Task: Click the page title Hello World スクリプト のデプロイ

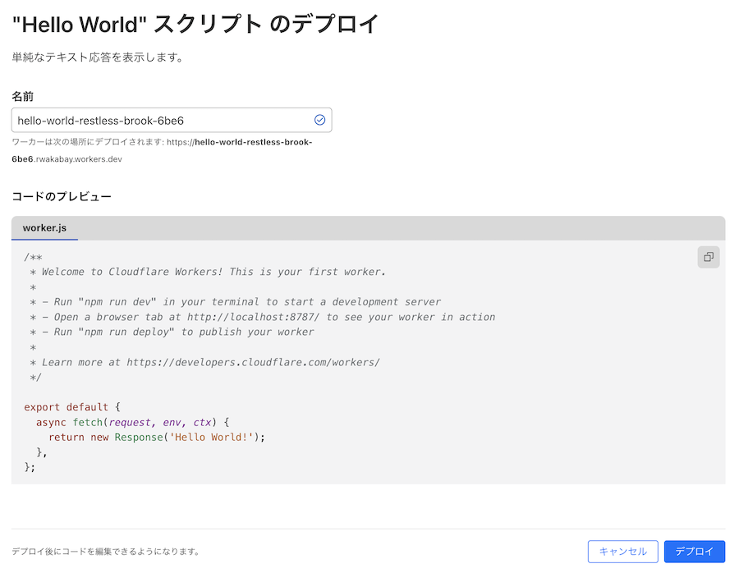Action: click(193, 25)
